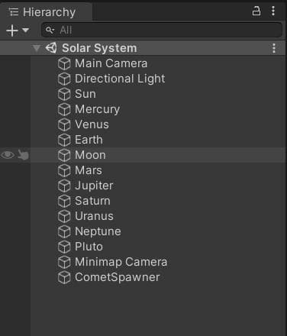The height and width of the screenshot is (336, 287).
Task: Click the cube icon for Jupiter
Action: 64,186
